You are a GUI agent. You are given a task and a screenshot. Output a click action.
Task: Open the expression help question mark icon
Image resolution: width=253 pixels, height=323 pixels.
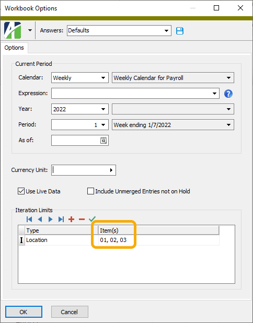[x=228, y=94]
